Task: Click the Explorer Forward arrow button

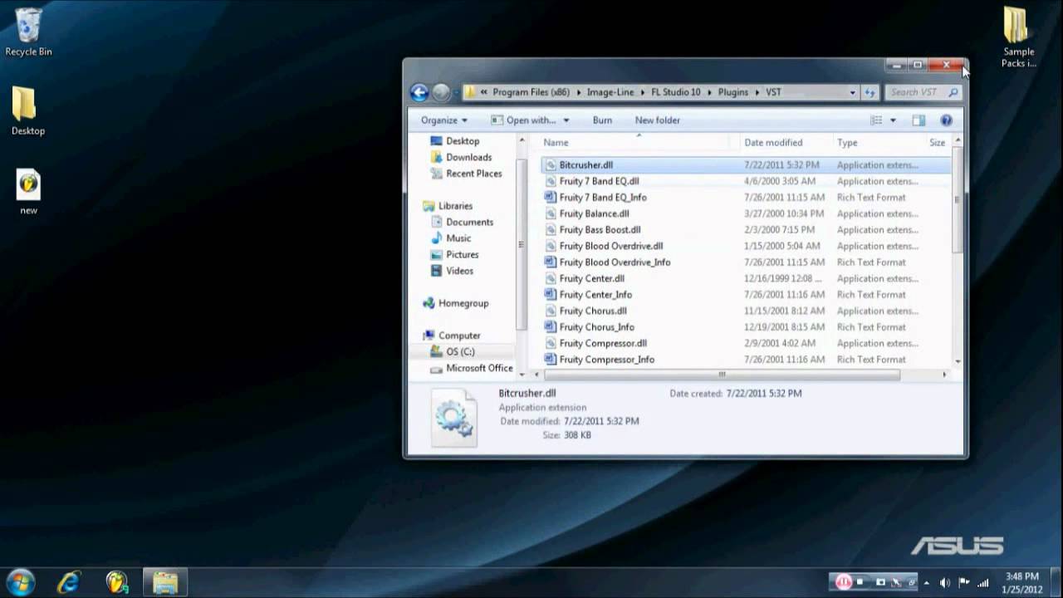Action: click(x=441, y=92)
